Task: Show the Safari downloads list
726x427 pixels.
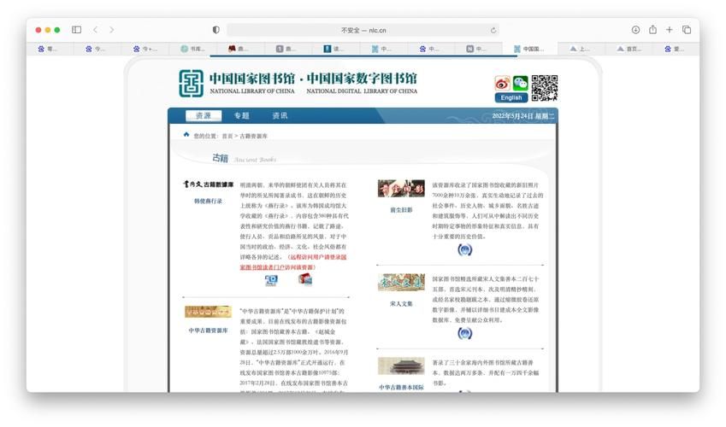Action: (635, 30)
